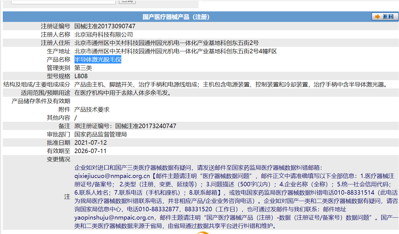This screenshot has width=399, height=234.
Task: Click the label 注册人住所
Action: (56, 43)
